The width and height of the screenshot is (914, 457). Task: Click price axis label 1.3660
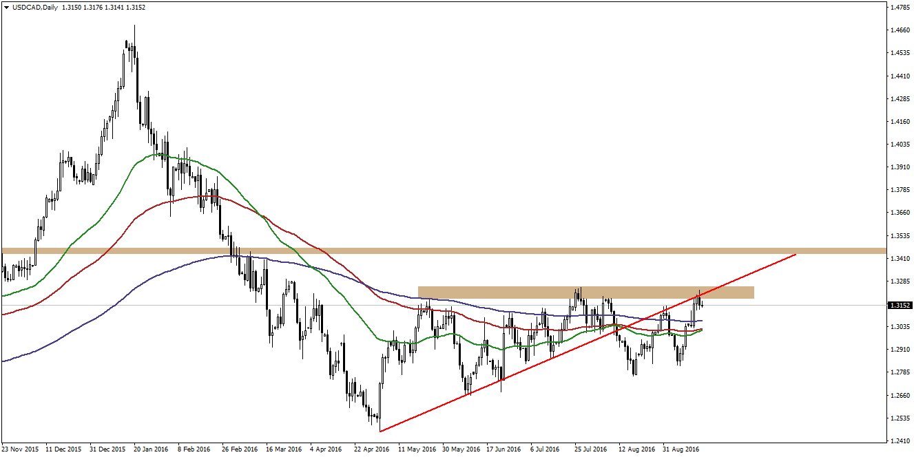click(x=901, y=213)
